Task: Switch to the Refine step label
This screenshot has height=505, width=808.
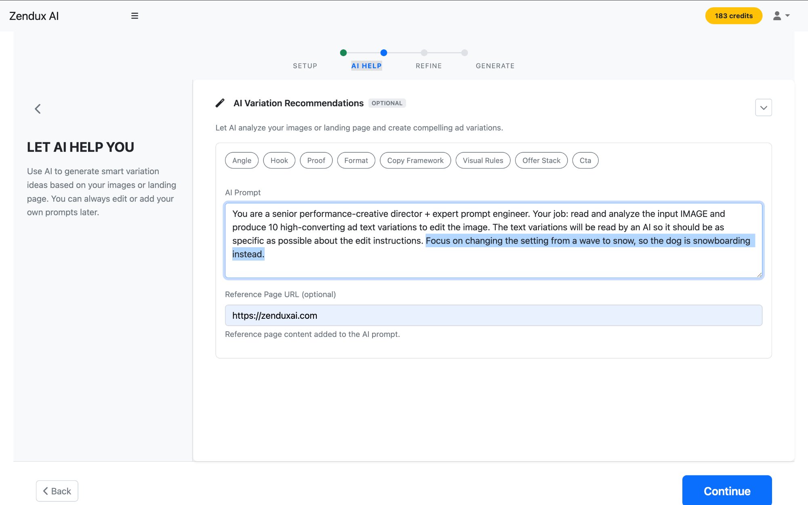Action: tap(428, 66)
